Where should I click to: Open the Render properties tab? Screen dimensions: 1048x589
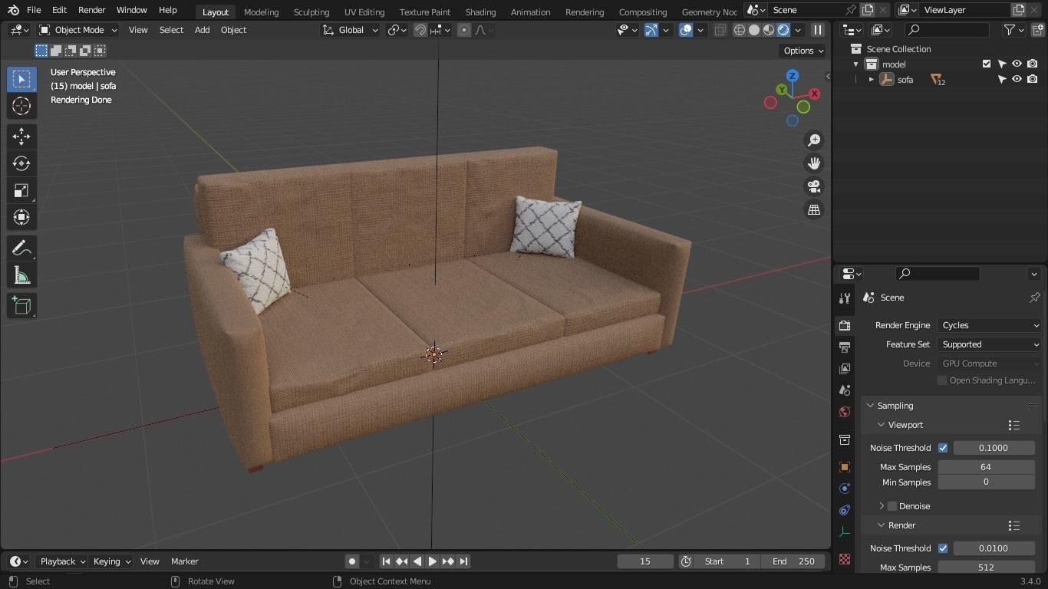pyautogui.click(x=845, y=325)
